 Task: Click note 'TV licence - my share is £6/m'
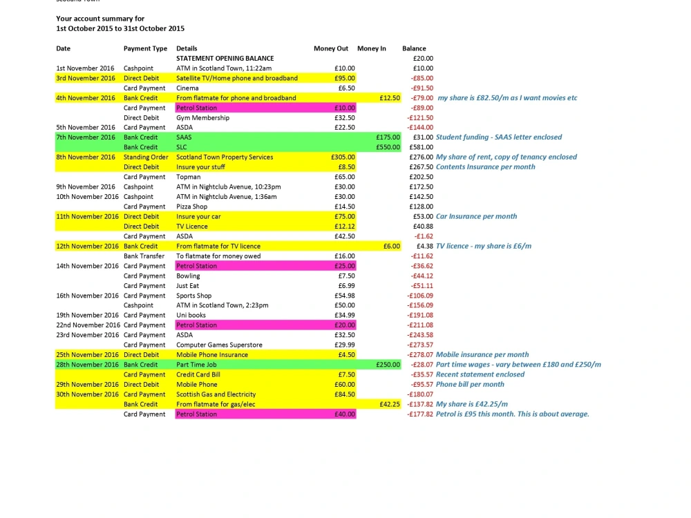point(484,246)
